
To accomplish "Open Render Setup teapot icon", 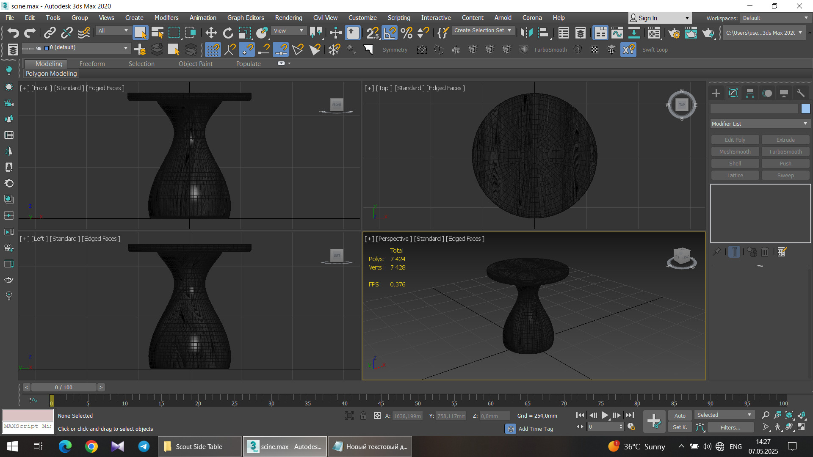I will (674, 33).
